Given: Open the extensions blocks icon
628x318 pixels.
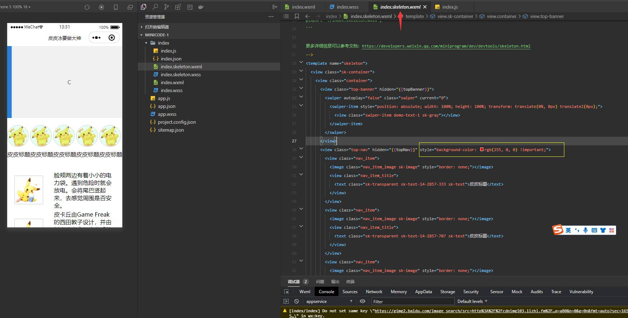Looking at the screenshot, I should coord(178,7).
